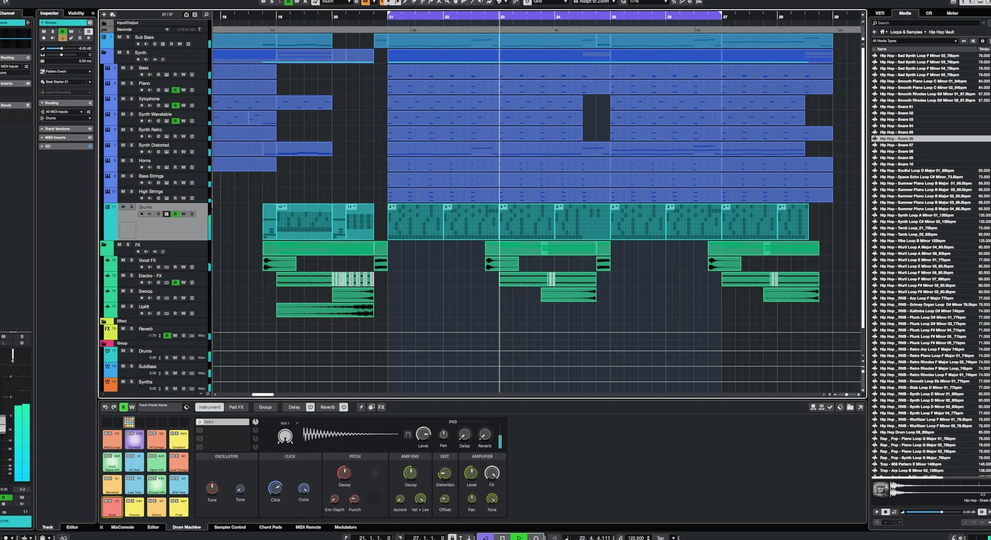Click the lightning bolt icon beside Reverb

coord(361,407)
